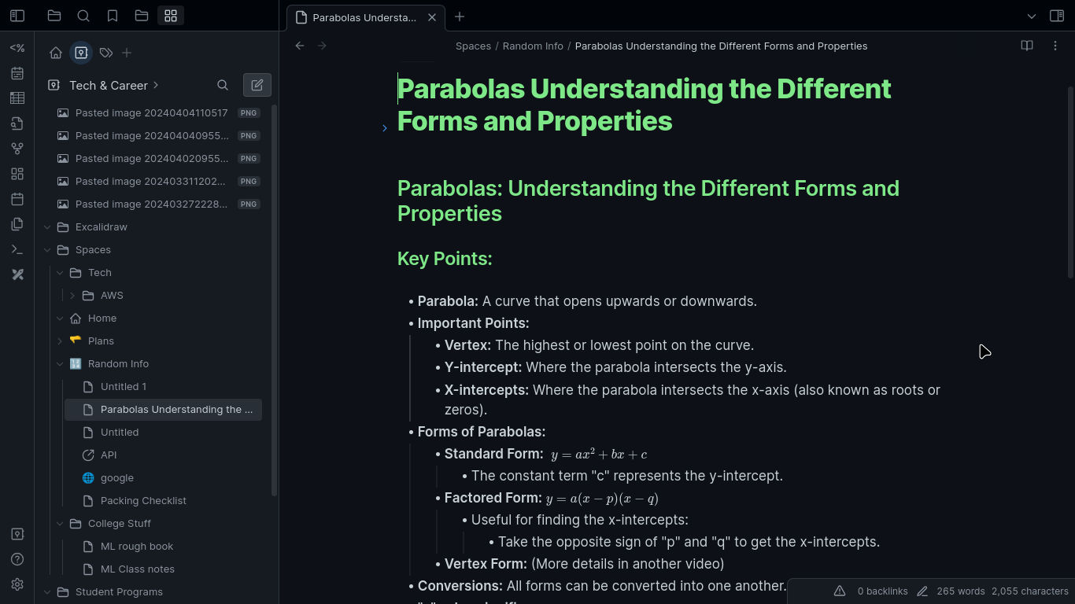Toggle the left sidebar panel icon
1075x604 pixels.
[x=17, y=16]
